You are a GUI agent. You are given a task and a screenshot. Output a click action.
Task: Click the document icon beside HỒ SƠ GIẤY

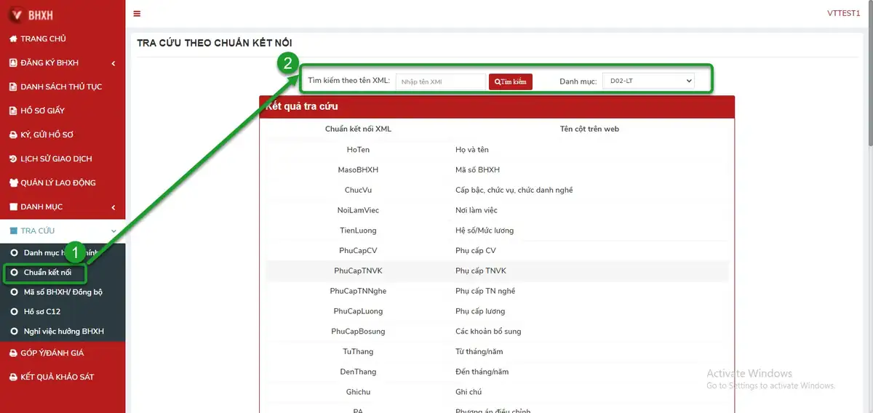click(x=13, y=111)
